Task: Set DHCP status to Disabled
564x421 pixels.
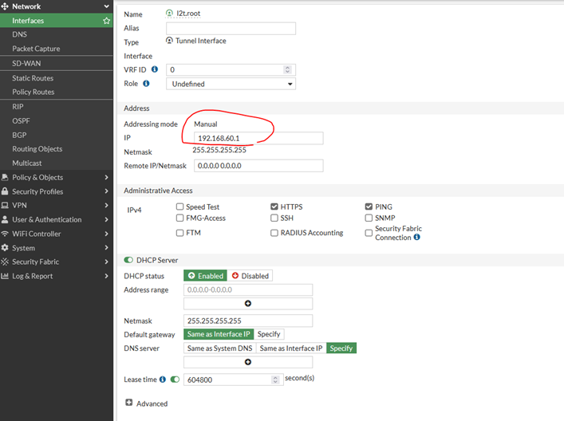Action: tap(250, 276)
